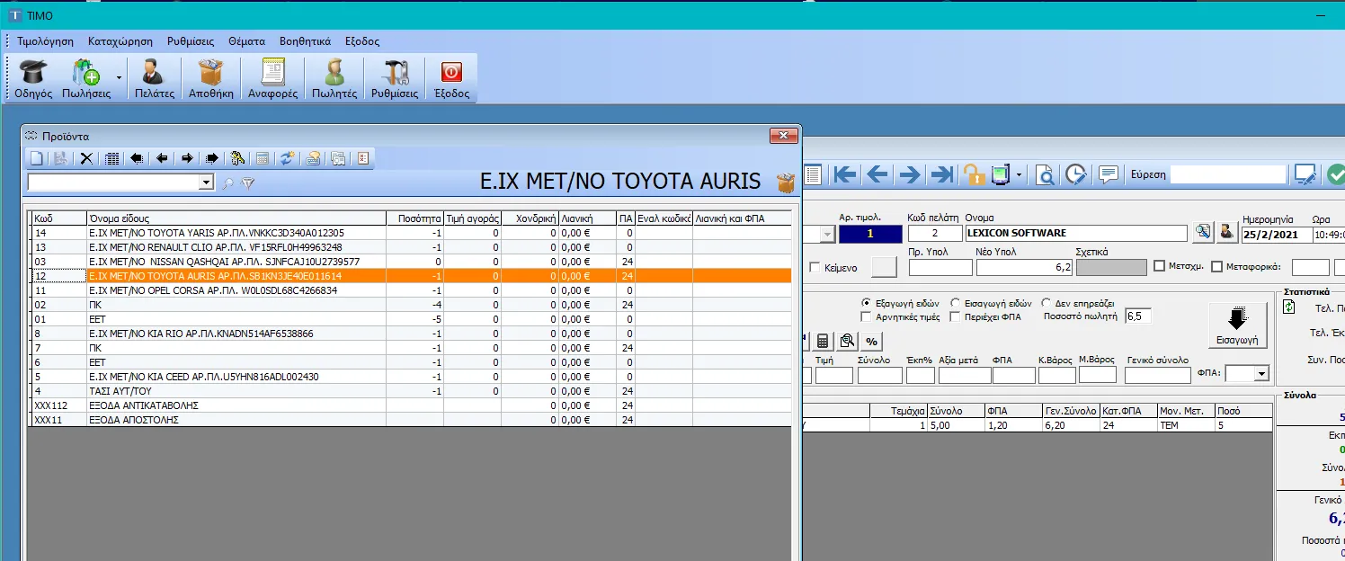
Task: Enable the Περιέχει ΦΠΑ checkbox
Action: 956,316
